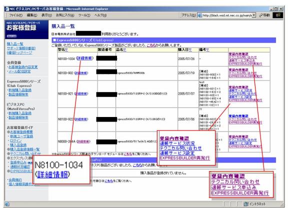288x216 pixels.
Task: Select the 購入品一覧 page heading
Action: (63, 26)
